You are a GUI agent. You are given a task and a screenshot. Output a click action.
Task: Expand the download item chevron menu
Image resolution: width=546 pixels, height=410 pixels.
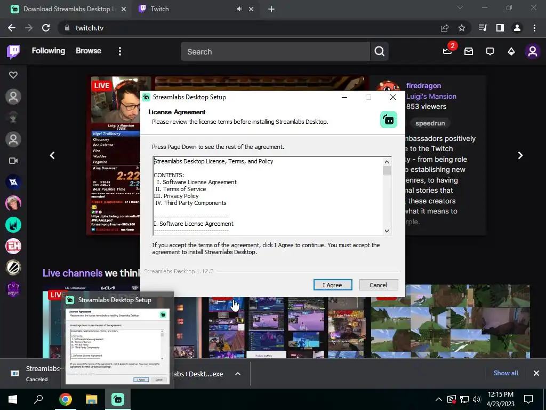pos(238,374)
